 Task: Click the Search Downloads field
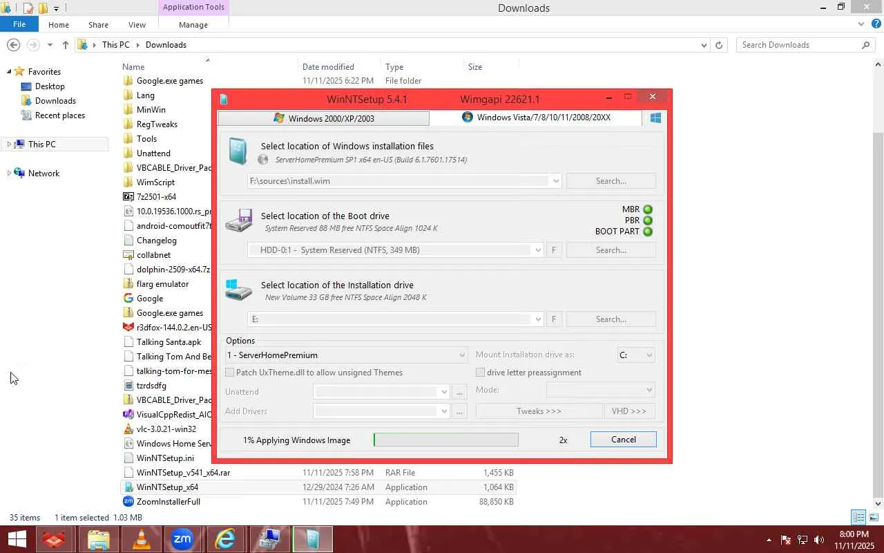[x=805, y=45]
